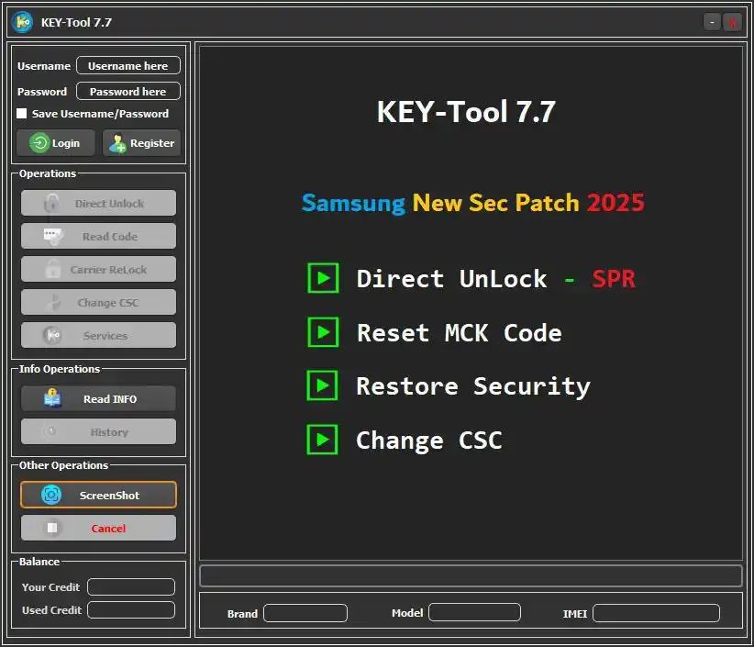Click the Register user-plus icon
This screenshot has width=754, height=647.
point(117,143)
